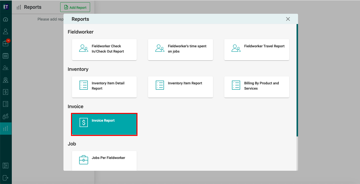Open Inventory Item Report card

point(180,87)
